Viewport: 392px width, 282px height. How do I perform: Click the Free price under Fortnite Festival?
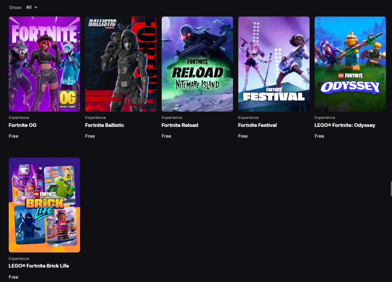[243, 136]
